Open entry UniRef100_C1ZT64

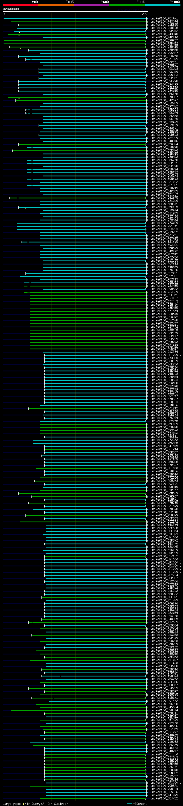164,352
